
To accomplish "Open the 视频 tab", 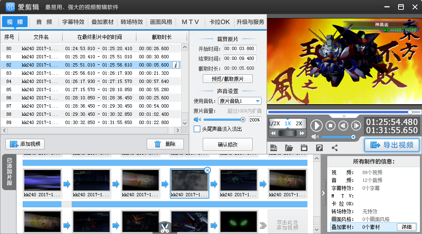I will pos(15,22).
